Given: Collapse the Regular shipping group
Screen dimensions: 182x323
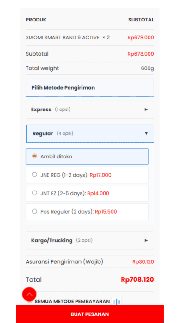Looking at the screenshot, I should pos(90,133).
